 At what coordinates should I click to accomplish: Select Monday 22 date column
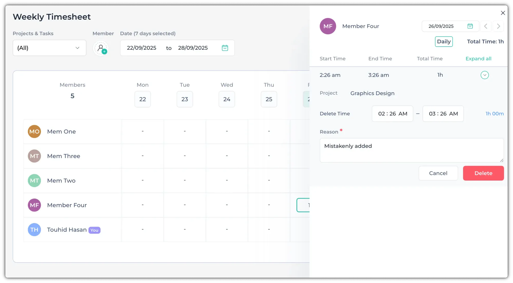[143, 99]
